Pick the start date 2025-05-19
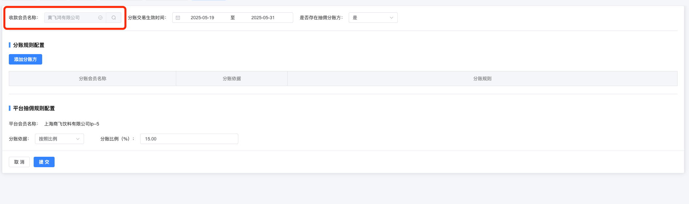This screenshot has width=689, height=204. pyautogui.click(x=202, y=18)
